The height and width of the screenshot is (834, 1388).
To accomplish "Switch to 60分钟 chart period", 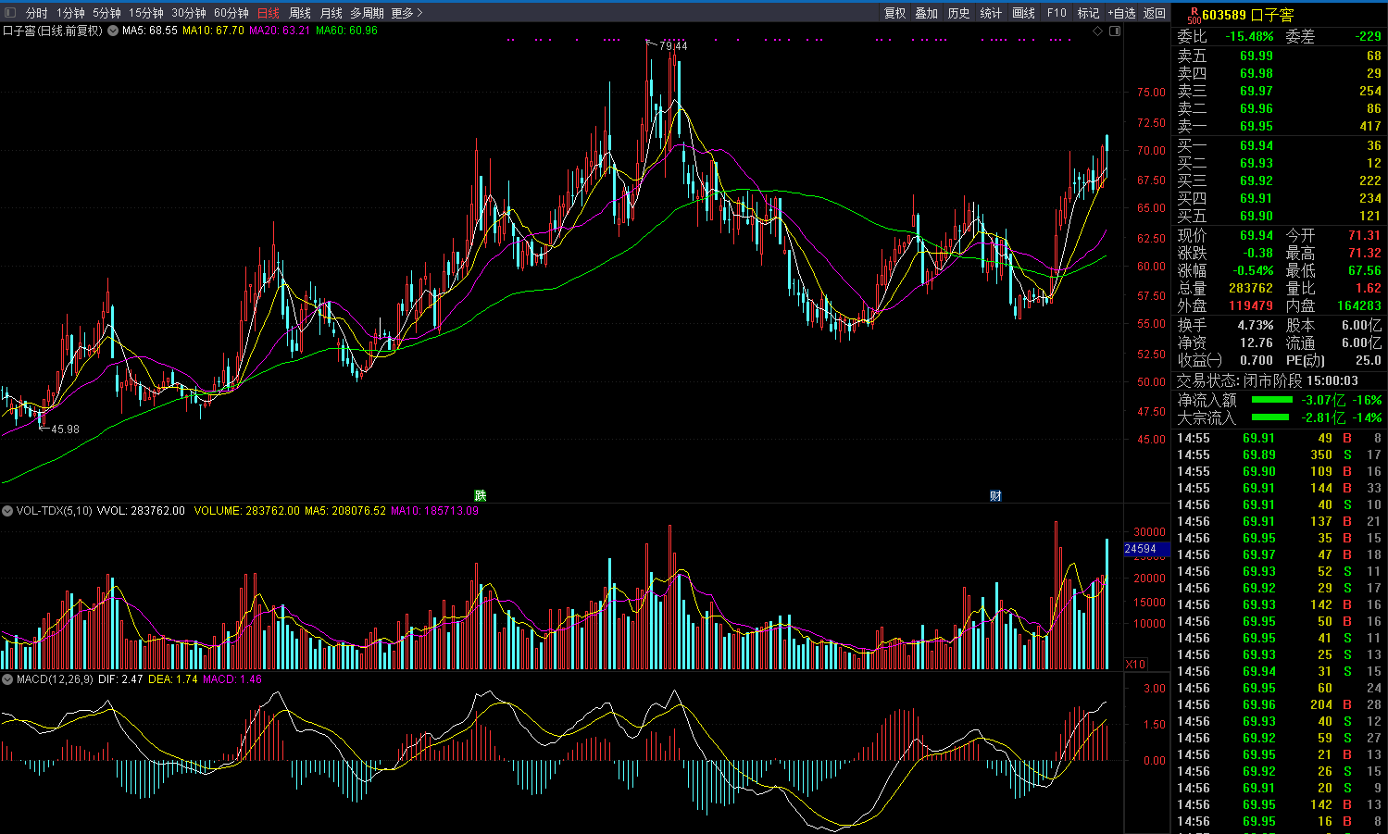I will pos(231,13).
